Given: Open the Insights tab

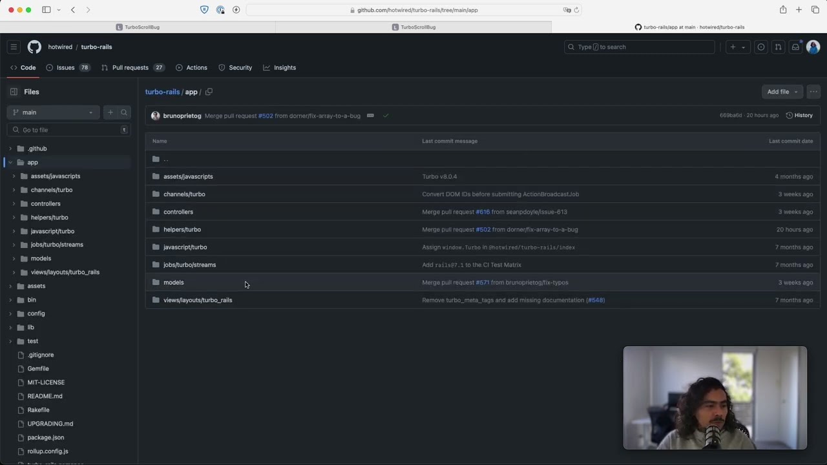Looking at the screenshot, I should (279, 68).
